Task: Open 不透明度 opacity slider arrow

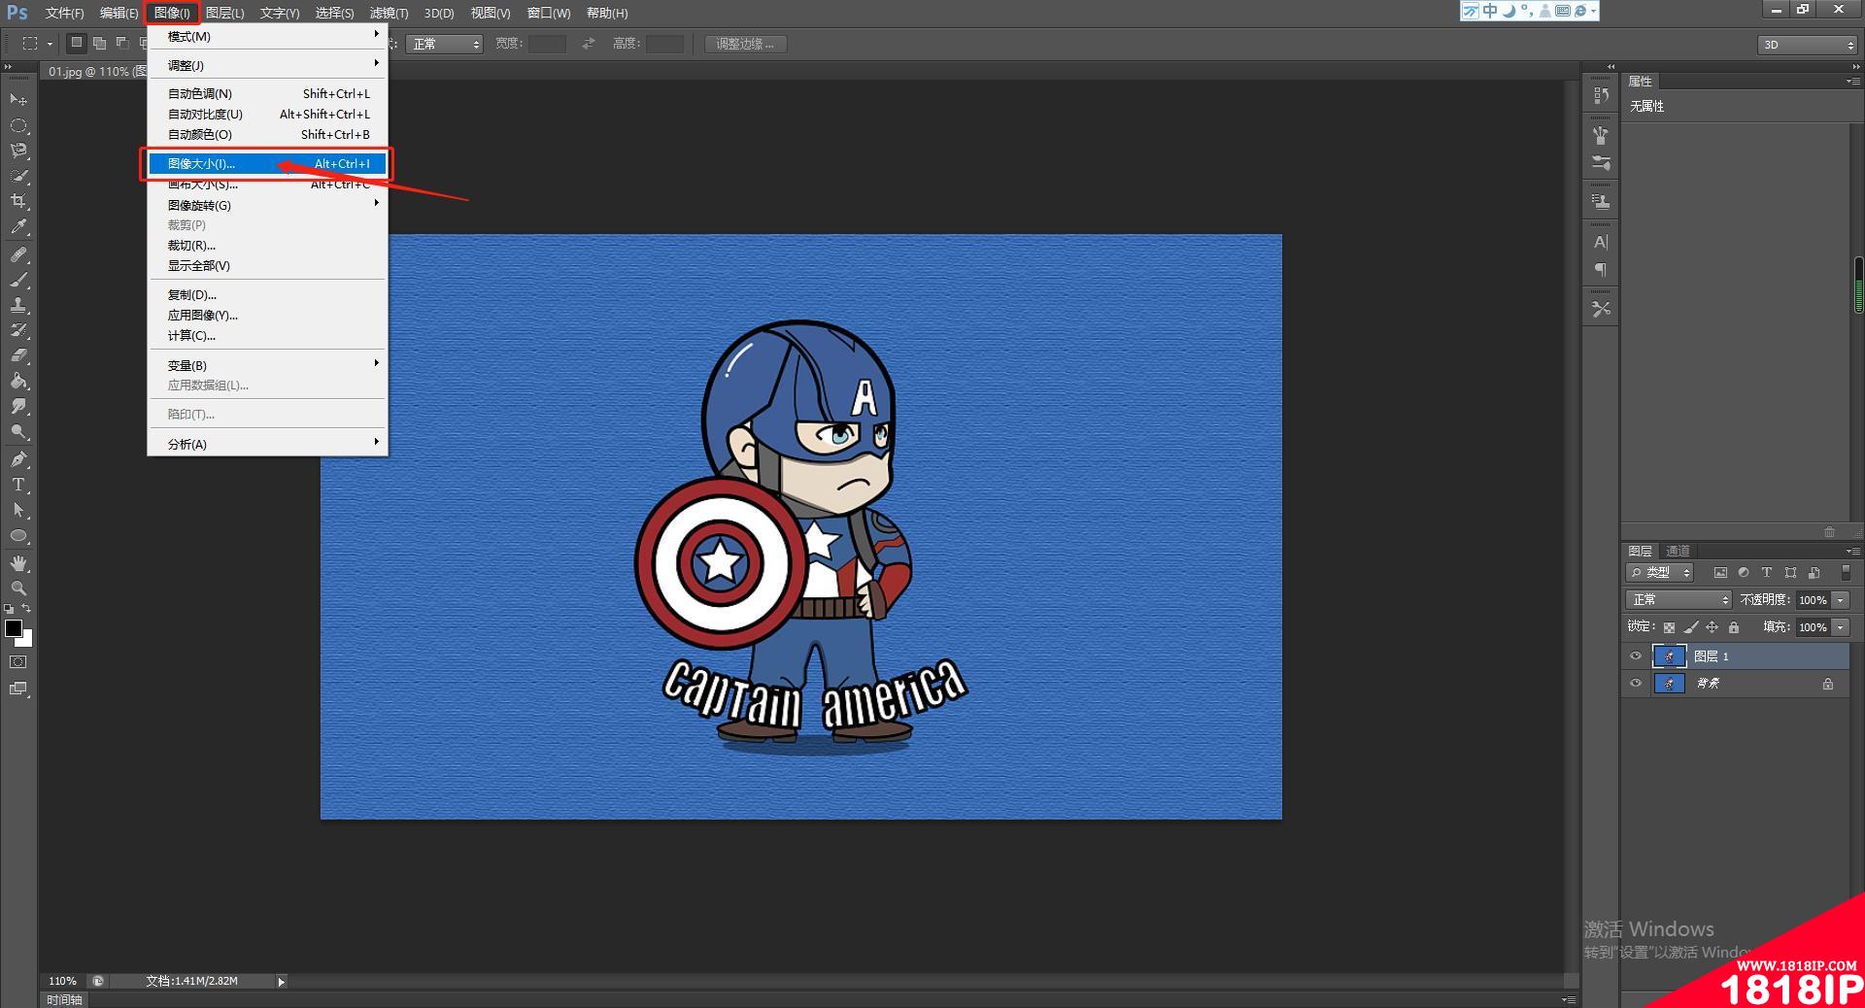Action: point(1841,600)
